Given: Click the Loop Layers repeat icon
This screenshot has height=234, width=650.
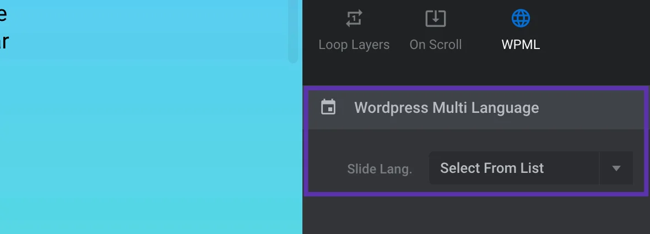Looking at the screenshot, I should (x=354, y=19).
